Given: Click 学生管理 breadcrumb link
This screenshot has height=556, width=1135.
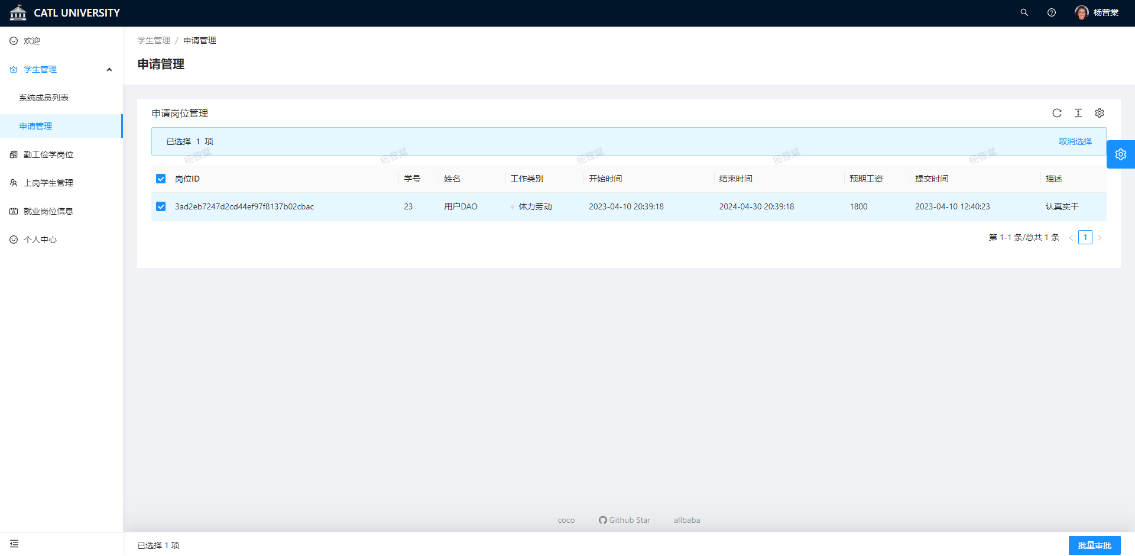Looking at the screenshot, I should [154, 40].
